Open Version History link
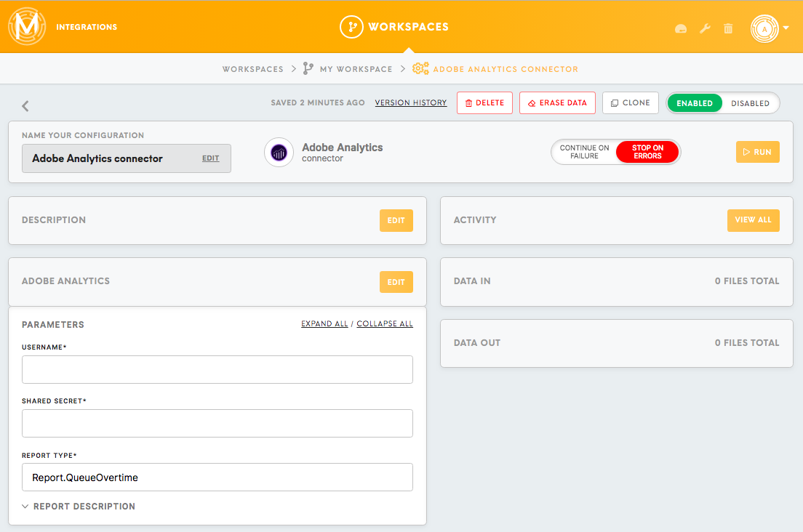This screenshot has height=532, width=803. point(411,102)
